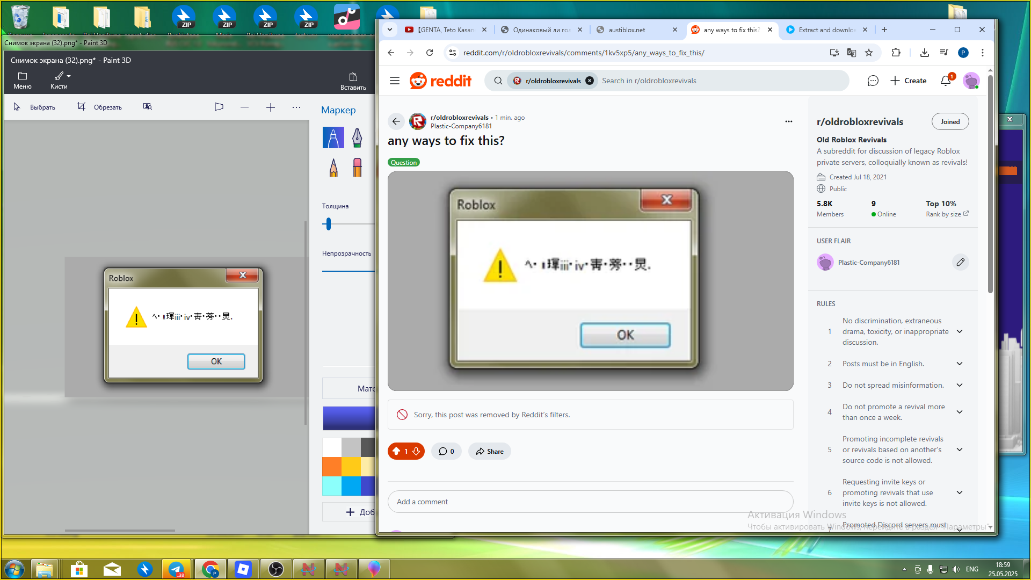Viewport: 1031px width, 580px height.
Task: Open Reddit chat icon
Action: (x=873, y=81)
